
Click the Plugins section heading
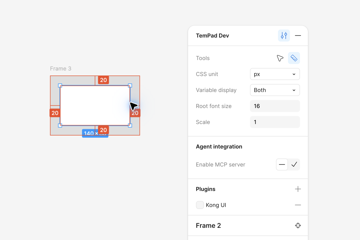pyautogui.click(x=205, y=189)
